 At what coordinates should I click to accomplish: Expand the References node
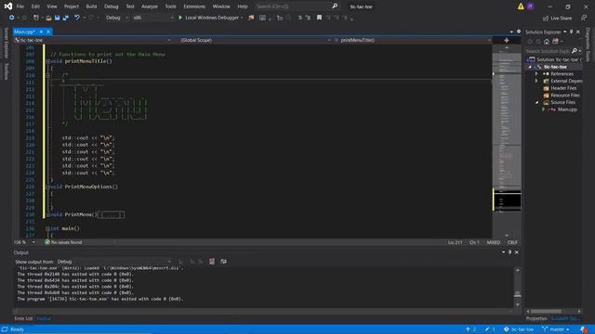[536, 74]
